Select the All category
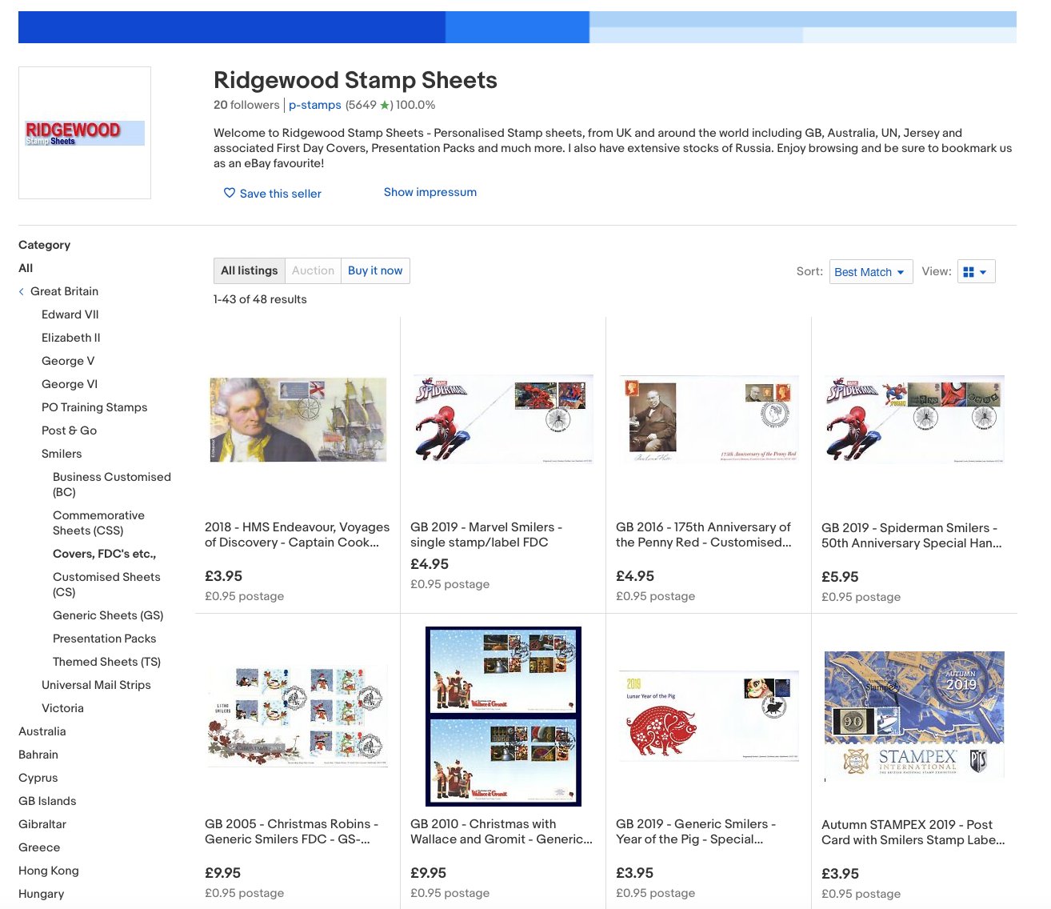Screen dimensions: 1051x909 (26, 268)
